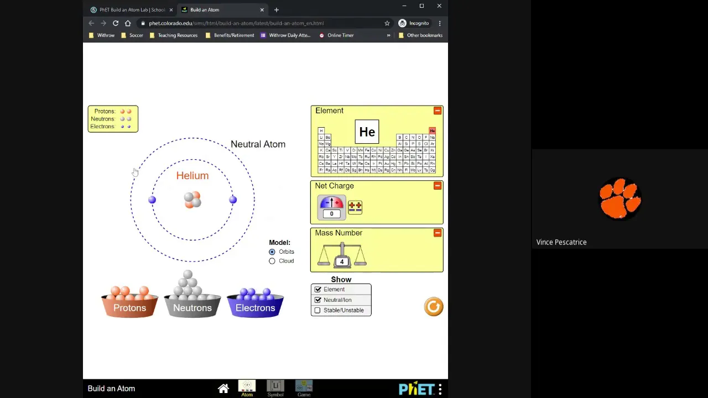708x398 pixels.
Task: Uncheck the Neutral/Ion checkbox
Action: (317, 300)
